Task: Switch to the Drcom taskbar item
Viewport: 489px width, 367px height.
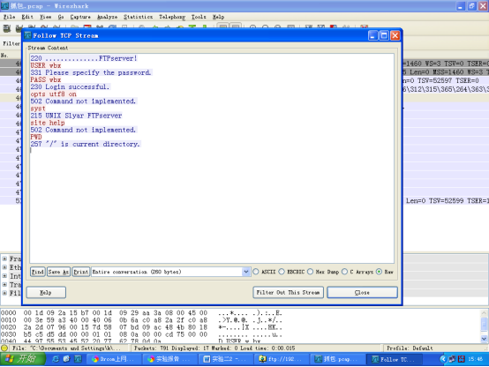Action: (114, 359)
